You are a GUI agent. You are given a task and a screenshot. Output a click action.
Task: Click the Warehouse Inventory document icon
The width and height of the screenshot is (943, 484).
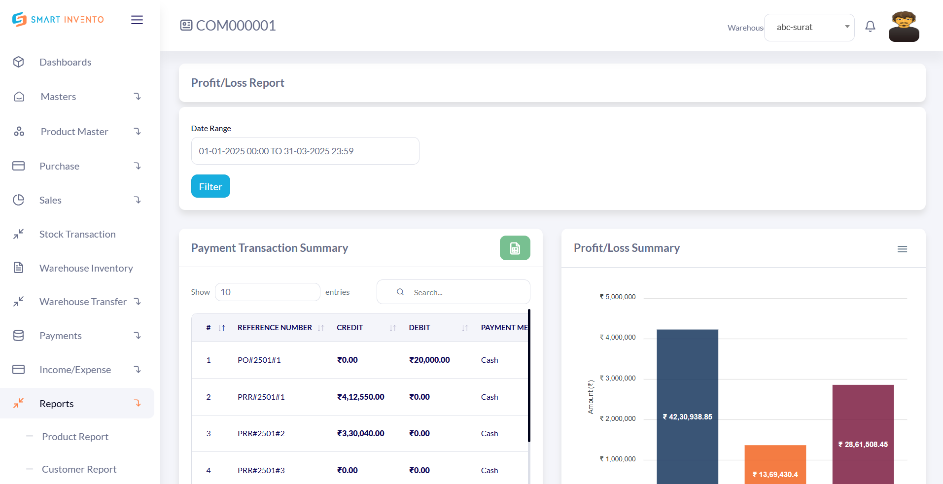[19, 268]
